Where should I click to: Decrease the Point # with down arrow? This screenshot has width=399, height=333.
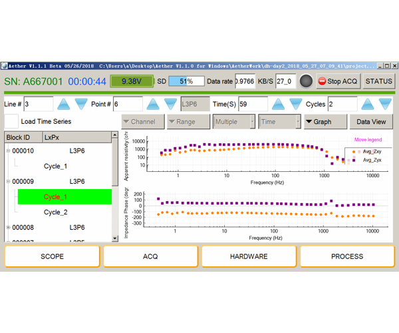(x=170, y=104)
